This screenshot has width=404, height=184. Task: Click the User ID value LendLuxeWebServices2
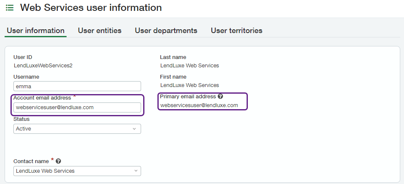click(40, 65)
